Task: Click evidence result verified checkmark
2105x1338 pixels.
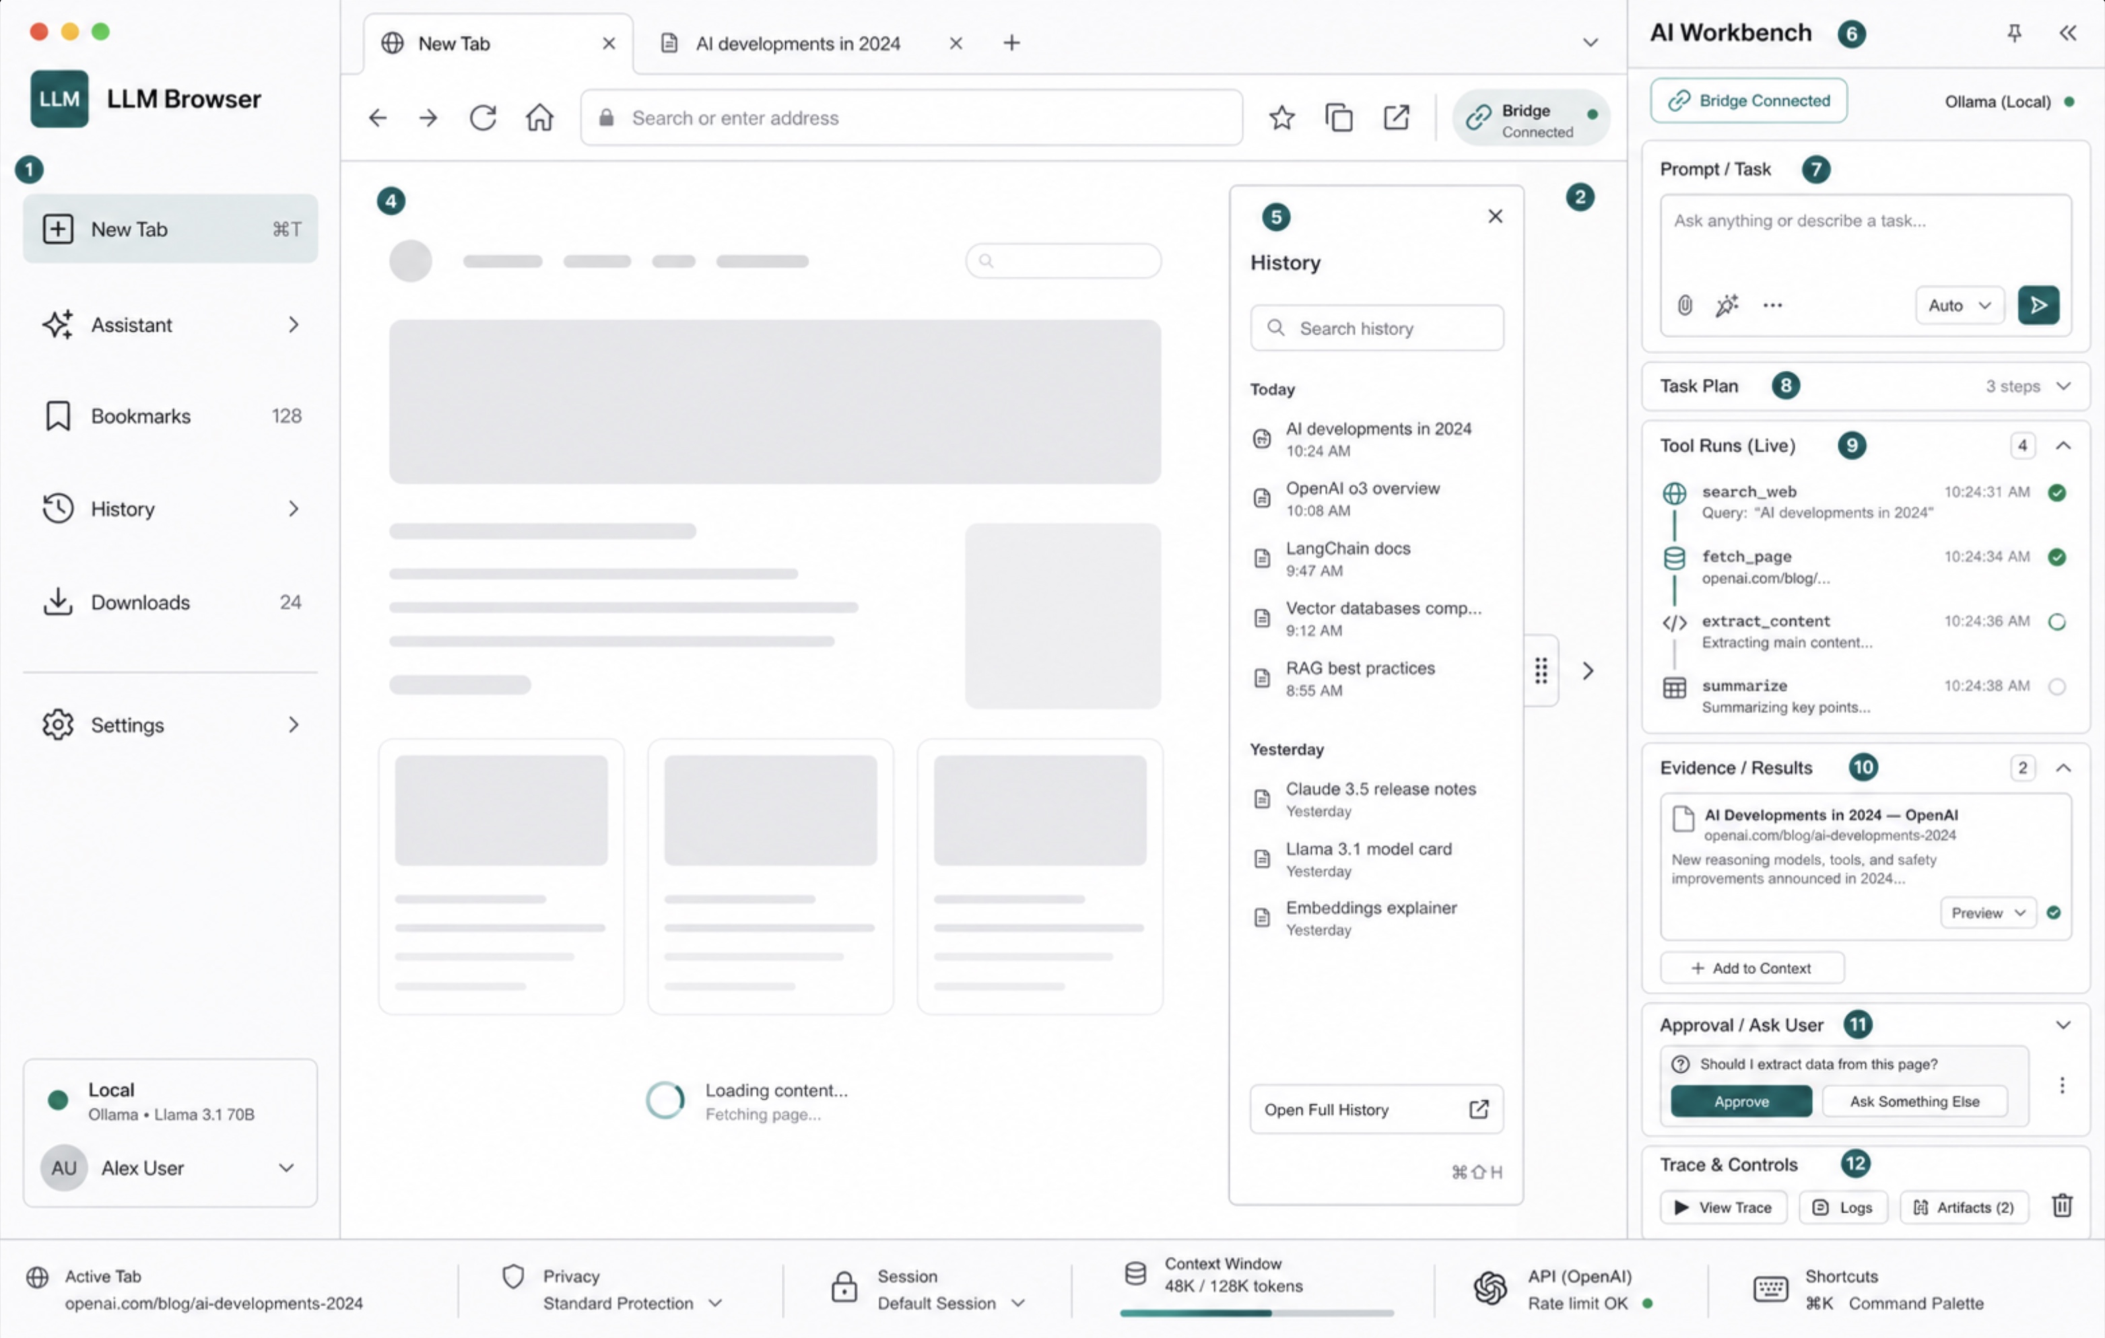Action: point(2053,913)
